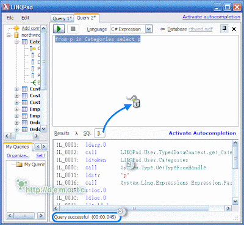Click the Database file name link
Screen dimensions: 244x225
click(x=201, y=29)
